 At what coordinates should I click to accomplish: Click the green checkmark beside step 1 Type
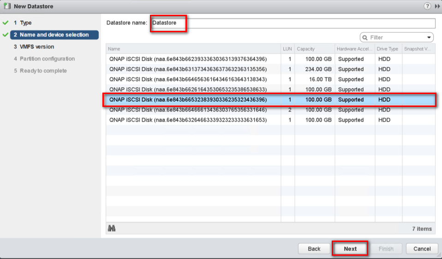click(6, 23)
